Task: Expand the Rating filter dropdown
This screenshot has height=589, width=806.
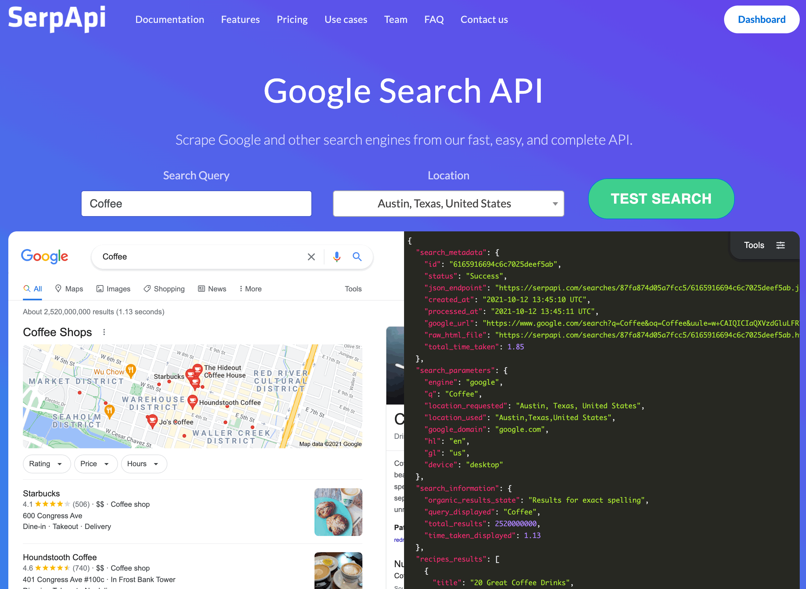Action: coord(47,463)
